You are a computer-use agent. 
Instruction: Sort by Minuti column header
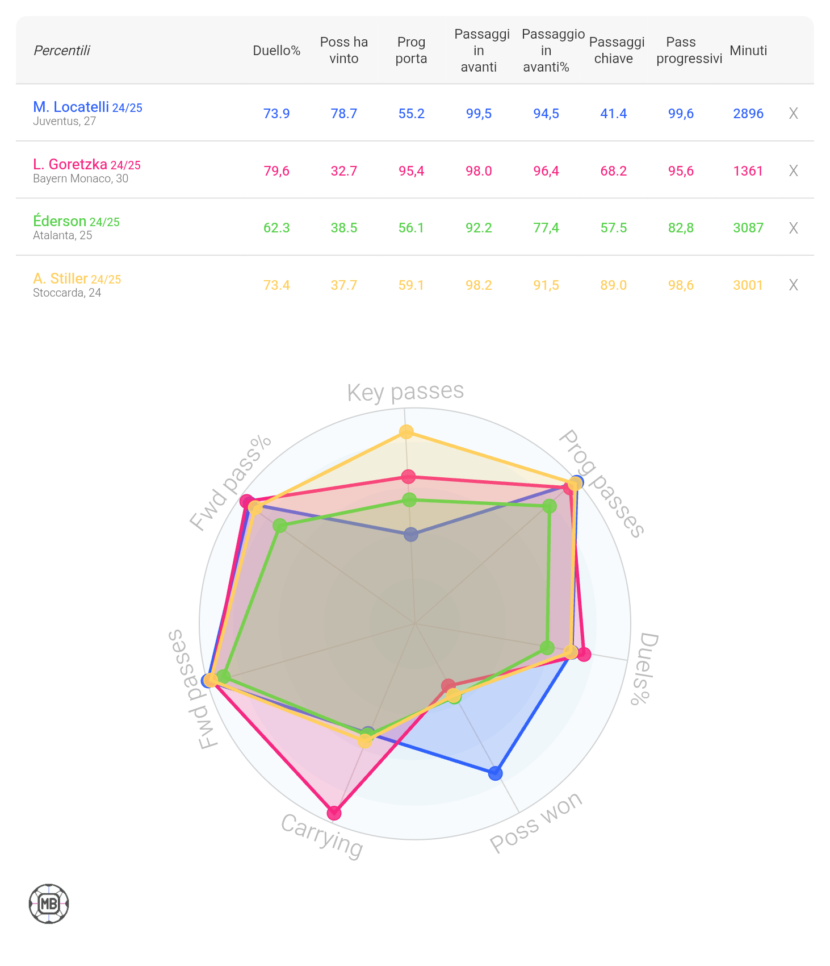(748, 51)
